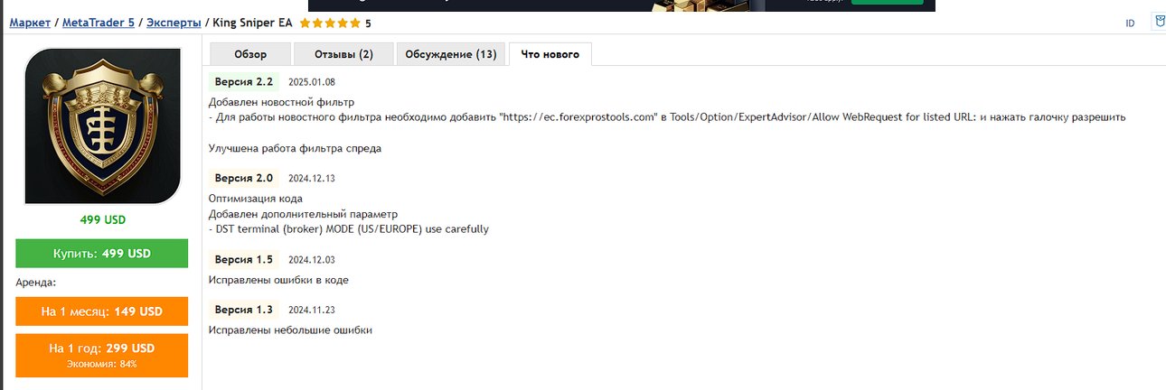Rent for На 1 месяц: 149 USD
1166x390 pixels.
tap(101, 311)
